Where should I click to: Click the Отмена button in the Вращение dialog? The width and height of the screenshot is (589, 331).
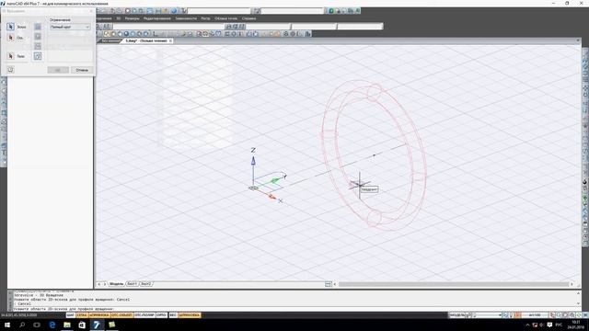82,70
